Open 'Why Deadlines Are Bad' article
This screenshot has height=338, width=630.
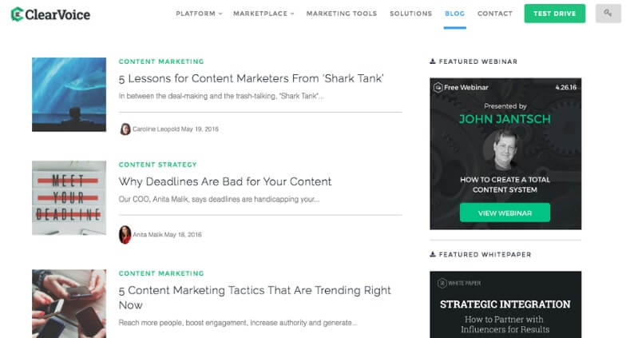(x=225, y=181)
